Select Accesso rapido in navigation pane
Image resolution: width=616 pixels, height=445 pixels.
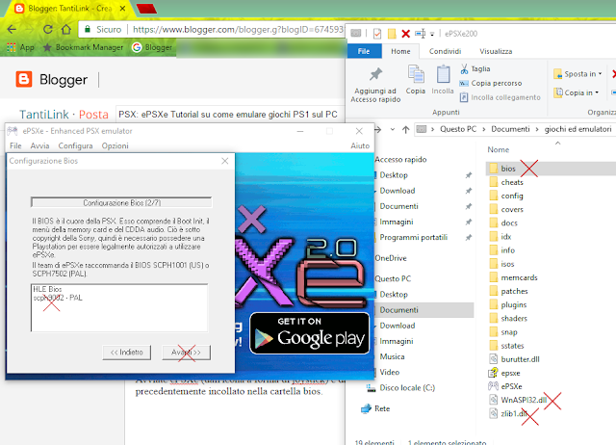tap(400, 160)
